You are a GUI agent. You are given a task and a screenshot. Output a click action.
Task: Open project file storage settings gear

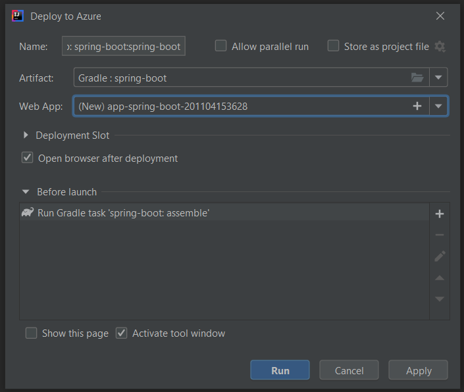[x=440, y=47]
